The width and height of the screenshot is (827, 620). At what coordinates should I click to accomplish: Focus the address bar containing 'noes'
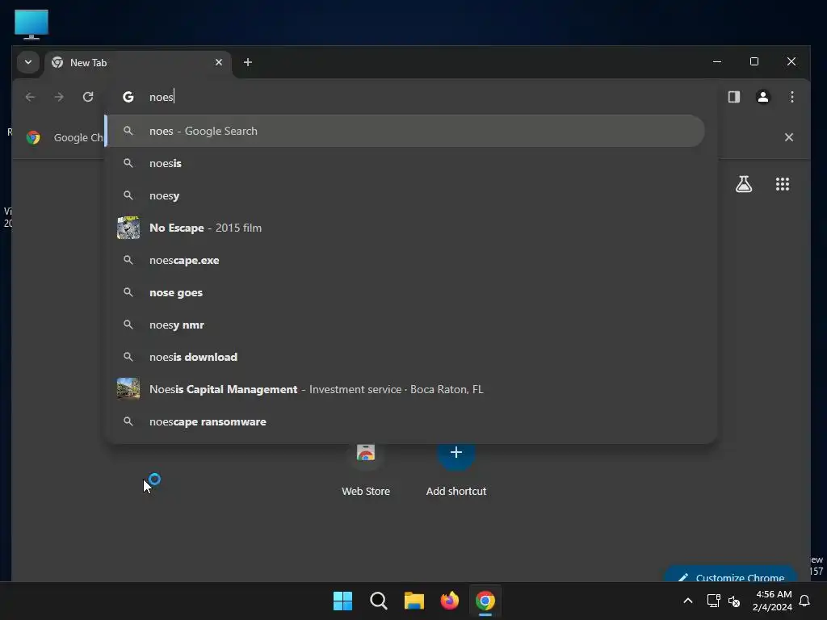coord(411,97)
